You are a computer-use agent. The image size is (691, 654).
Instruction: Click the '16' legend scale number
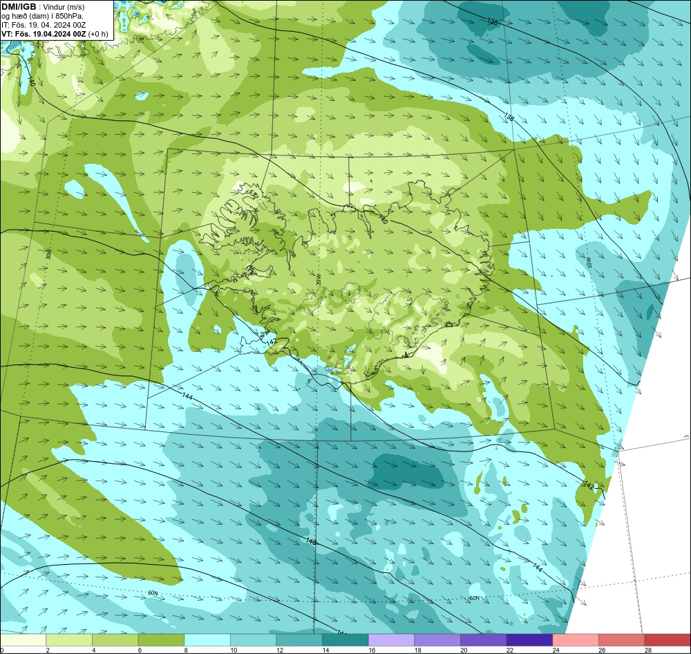point(372,650)
